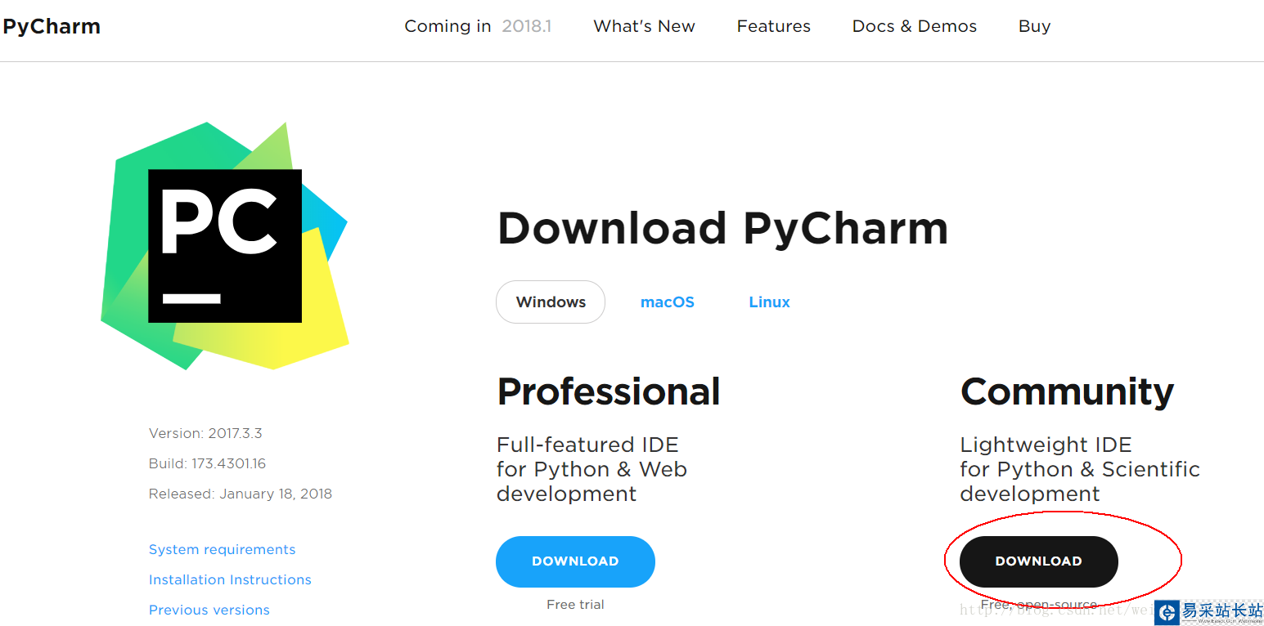Select the Windows platform tab

551,302
